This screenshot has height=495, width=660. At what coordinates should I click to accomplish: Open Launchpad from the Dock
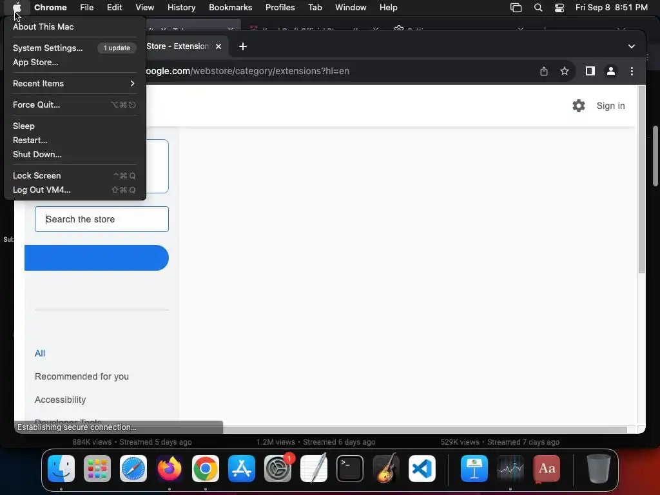point(97,469)
